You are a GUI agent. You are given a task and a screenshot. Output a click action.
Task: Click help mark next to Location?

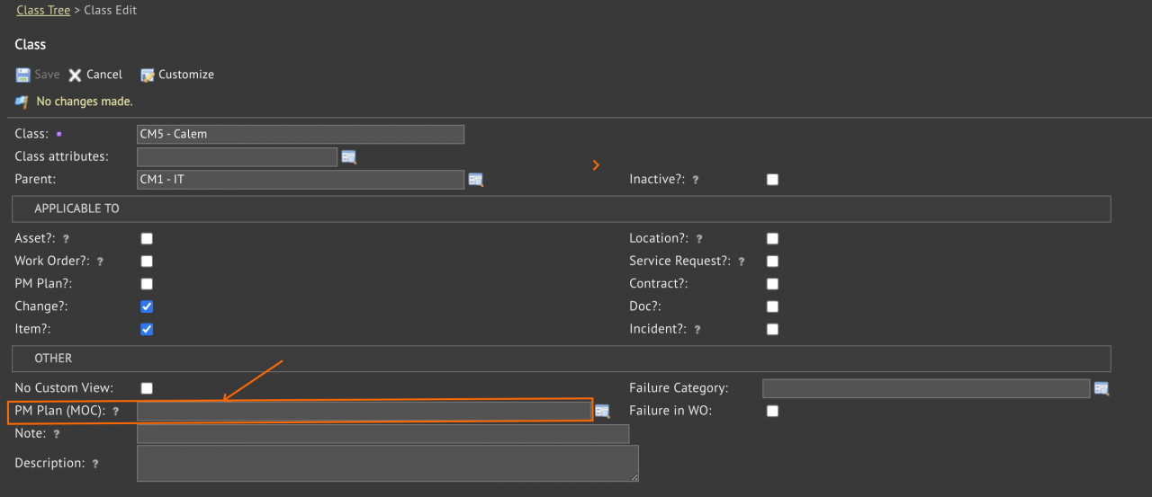point(699,239)
